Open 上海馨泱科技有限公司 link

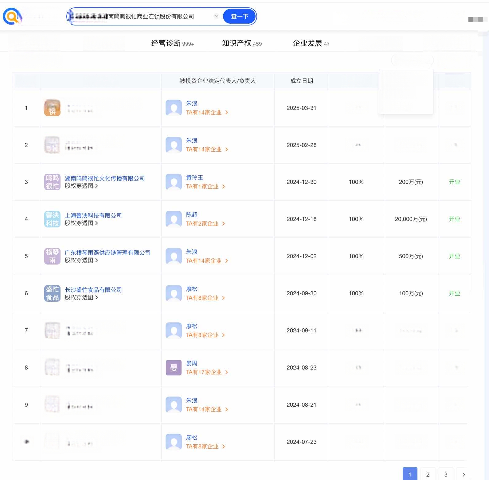[93, 215]
